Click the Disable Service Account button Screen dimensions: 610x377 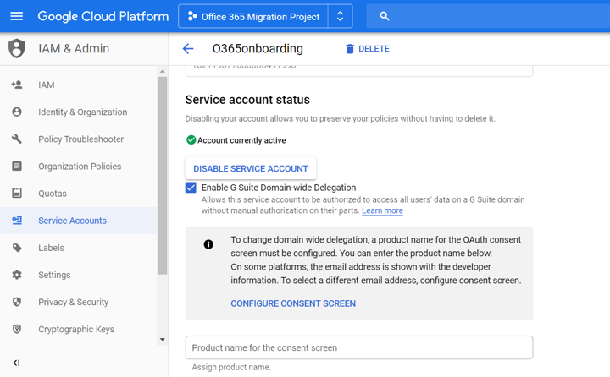pos(251,168)
